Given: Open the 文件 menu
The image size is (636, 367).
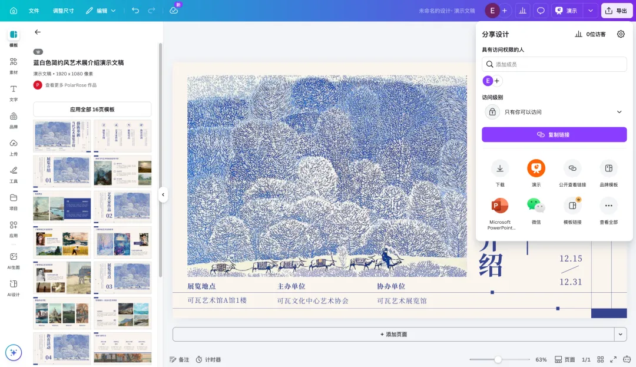Looking at the screenshot, I should point(34,11).
